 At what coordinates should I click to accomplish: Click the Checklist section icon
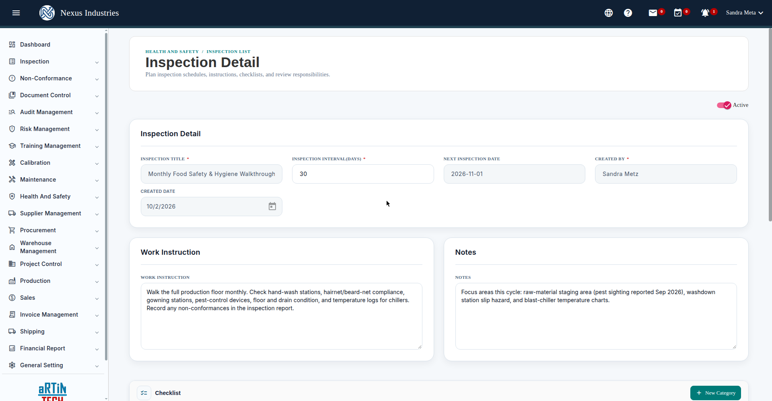[x=144, y=393]
